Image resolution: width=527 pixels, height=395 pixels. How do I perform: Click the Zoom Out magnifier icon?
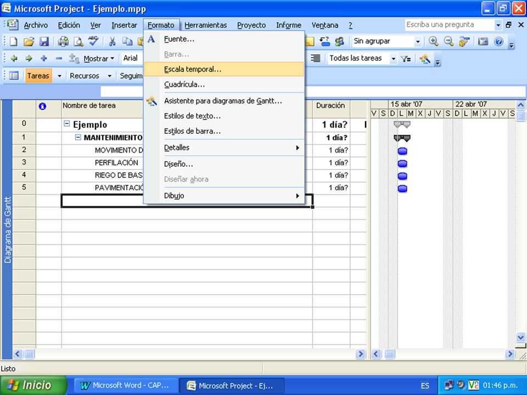point(448,41)
